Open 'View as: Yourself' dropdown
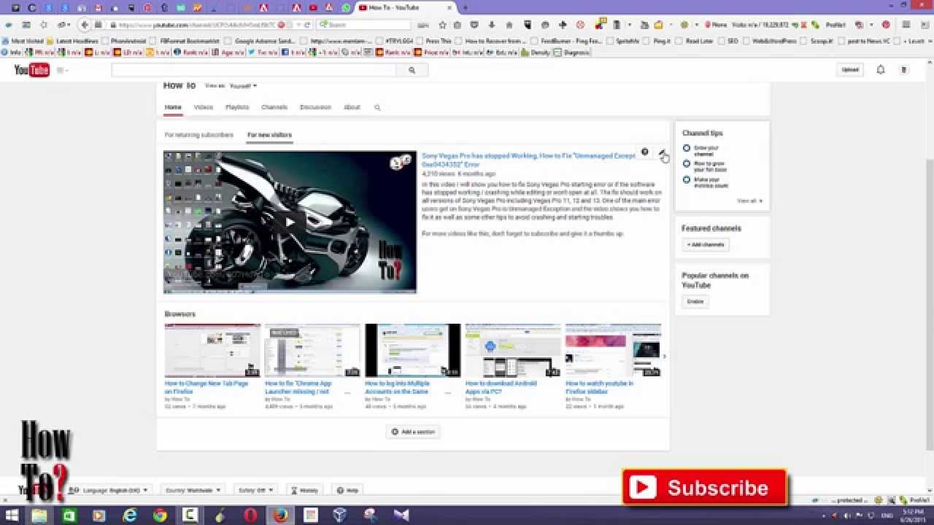934x525 pixels. (243, 86)
